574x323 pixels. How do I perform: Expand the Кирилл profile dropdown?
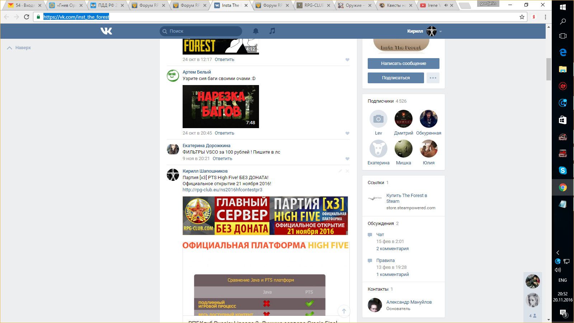pyautogui.click(x=441, y=32)
